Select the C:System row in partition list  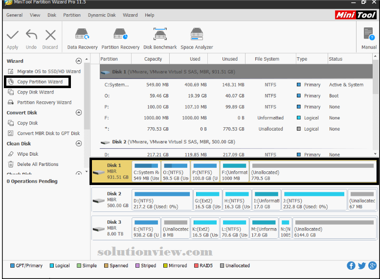point(236,85)
